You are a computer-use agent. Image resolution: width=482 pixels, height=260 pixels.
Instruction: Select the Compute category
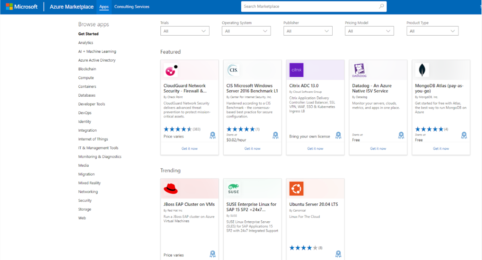click(86, 78)
